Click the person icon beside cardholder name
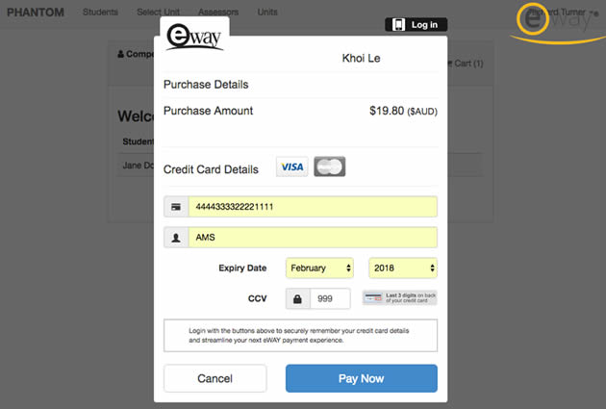Image resolution: width=606 pixels, height=409 pixels. pyautogui.click(x=176, y=237)
